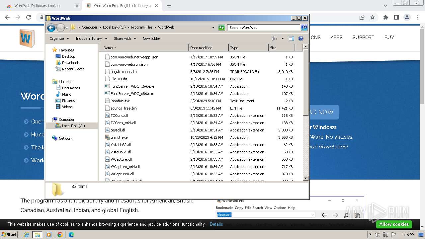The width and height of the screenshot is (425, 239).
Task: Select Local Disk (C:) in navigation pane
Action: tap(73, 126)
